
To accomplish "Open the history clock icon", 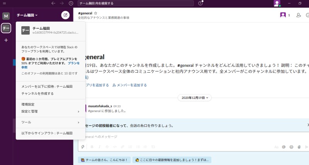I will [x=71, y=3].
